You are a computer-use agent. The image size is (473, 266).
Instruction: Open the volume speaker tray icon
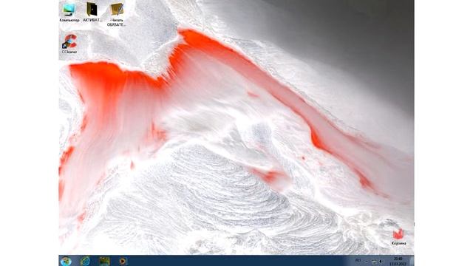[381, 261]
